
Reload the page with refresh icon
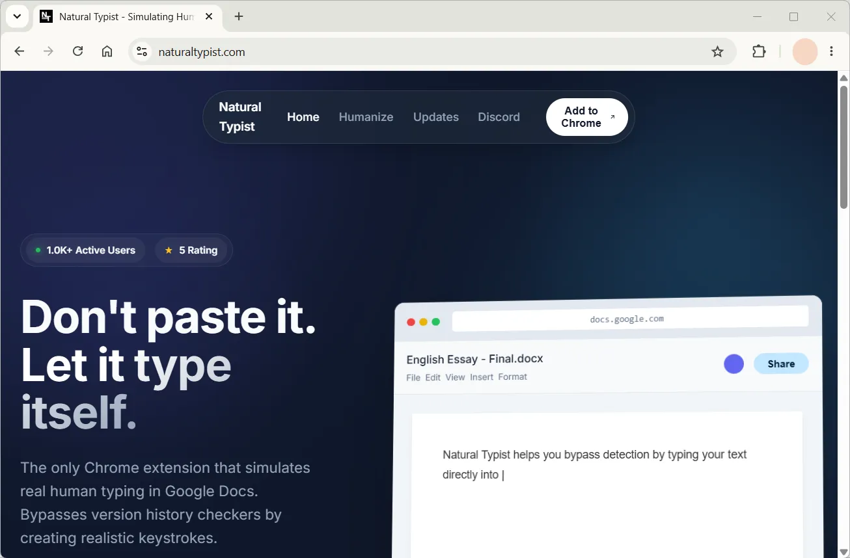(x=77, y=51)
